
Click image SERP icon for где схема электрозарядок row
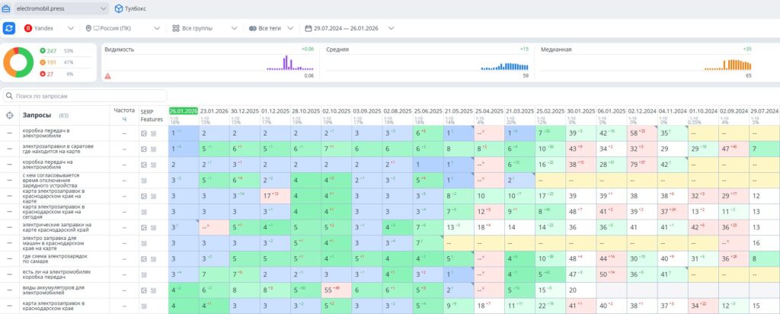[x=144, y=259]
